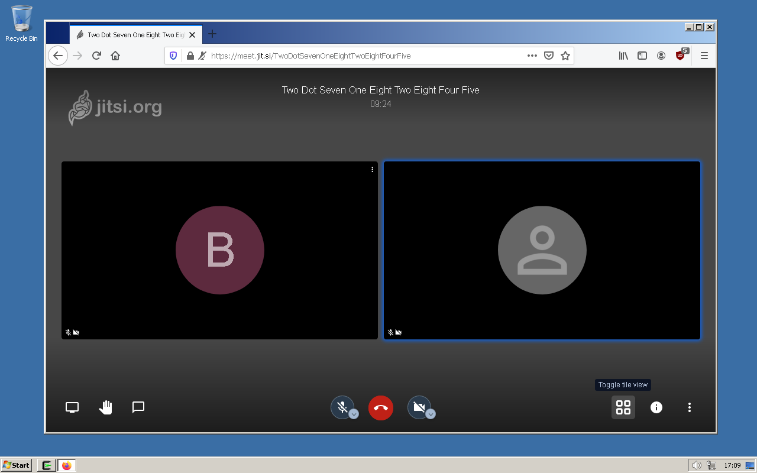This screenshot has width=757, height=473.
Task: Open more actions three-dot menu in toolbar
Action: tap(690, 407)
